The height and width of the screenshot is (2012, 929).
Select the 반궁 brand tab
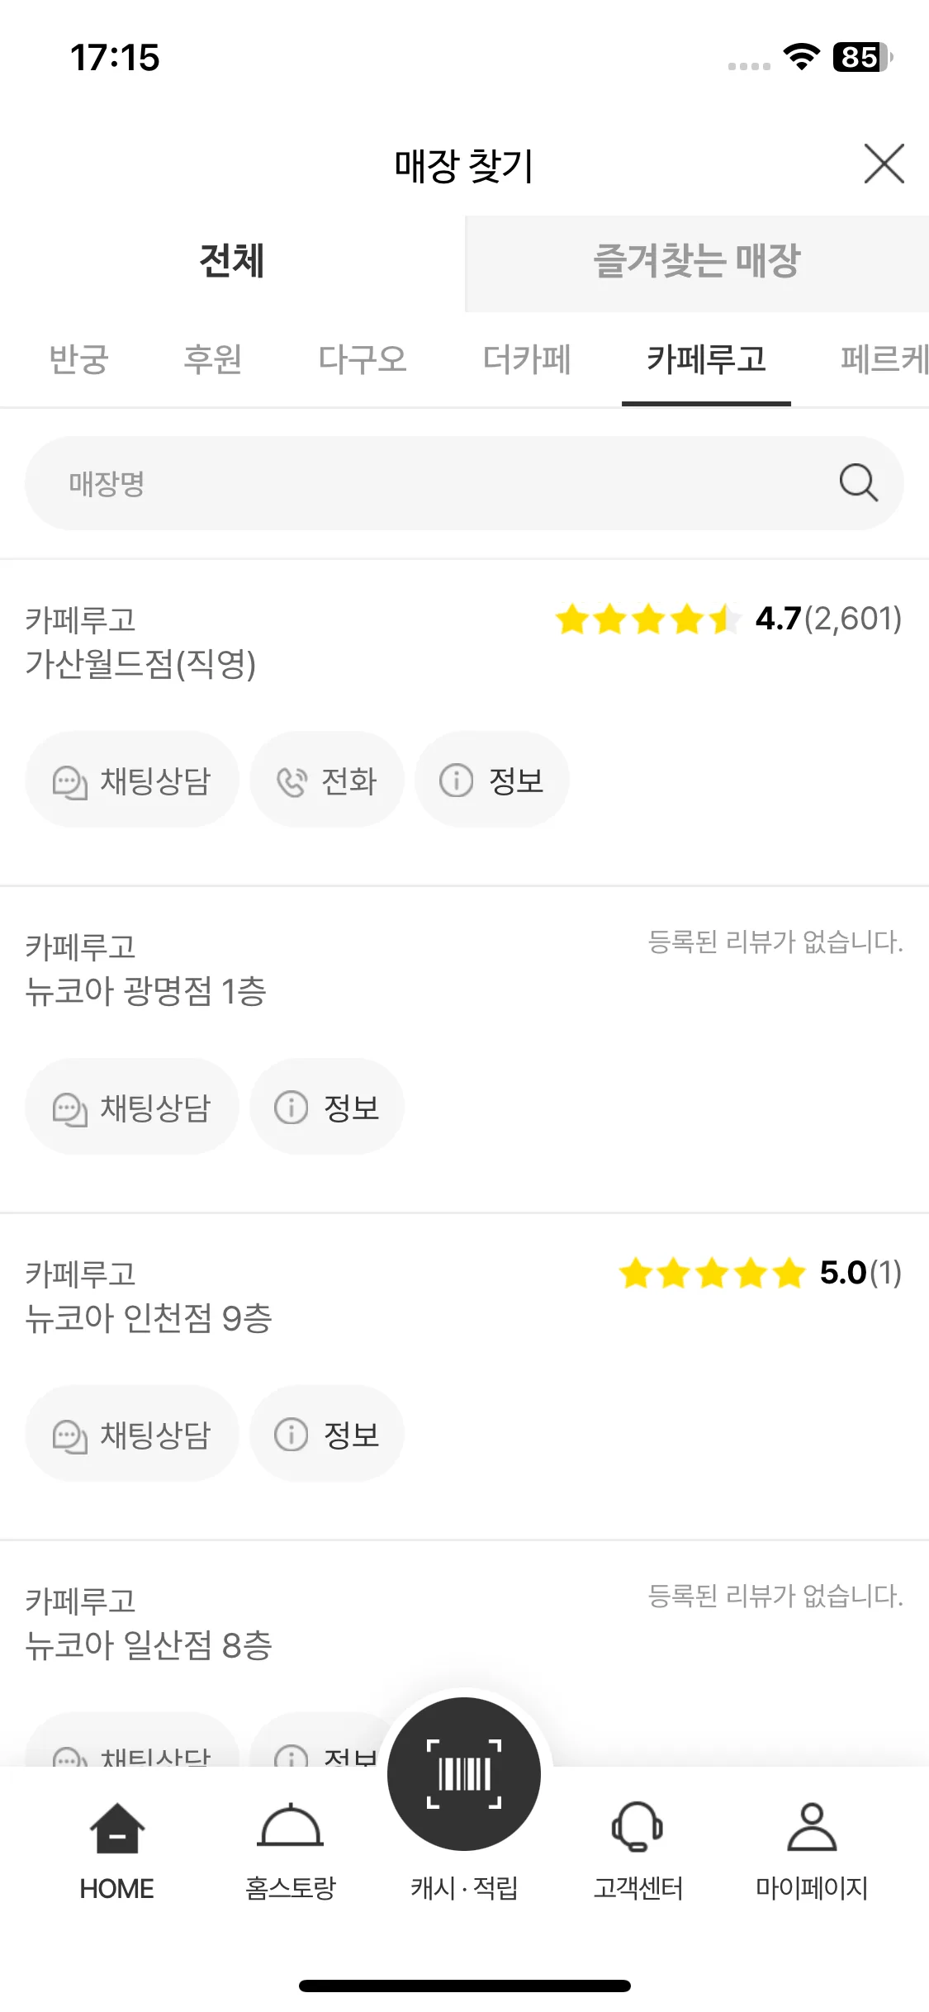coord(78,360)
